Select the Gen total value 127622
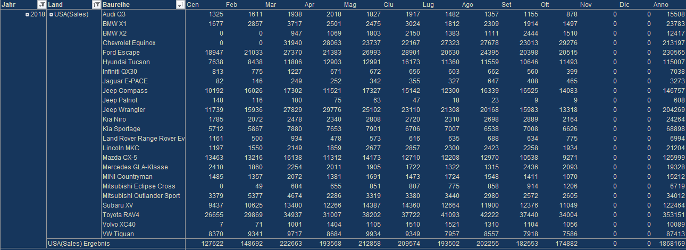The image size is (686, 250). pyautogui.click(x=212, y=244)
